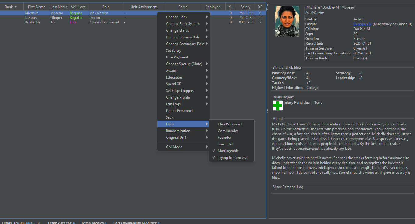
Task: Click the green injury report cross icon
Action: click(x=277, y=106)
